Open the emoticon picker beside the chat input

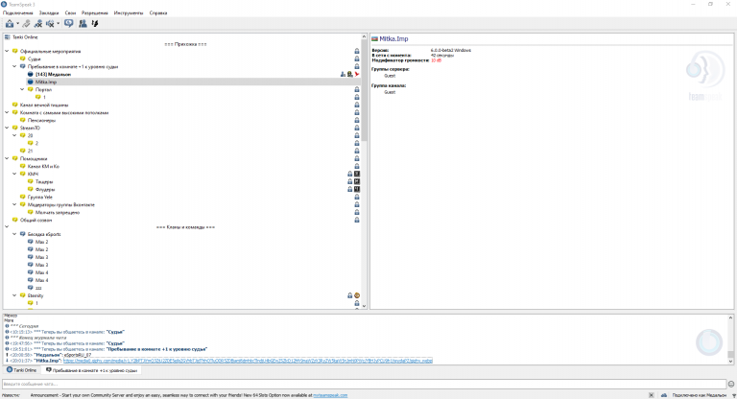731,384
